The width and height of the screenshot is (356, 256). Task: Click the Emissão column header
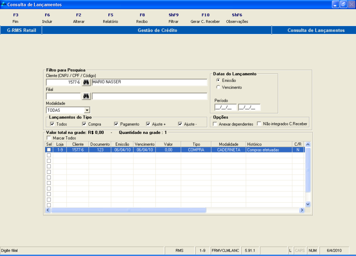pyautogui.click(x=122, y=144)
